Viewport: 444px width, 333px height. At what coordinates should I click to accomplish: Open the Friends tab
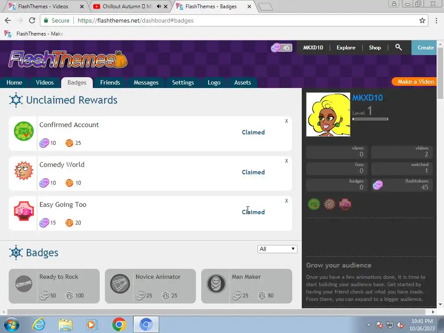[110, 82]
